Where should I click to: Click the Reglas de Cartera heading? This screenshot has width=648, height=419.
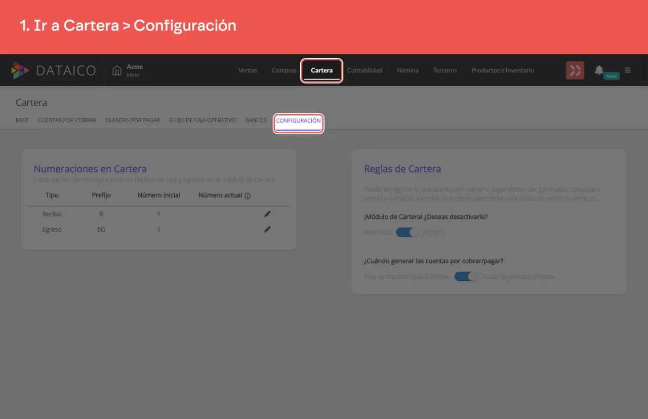pyautogui.click(x=402, y=169)
